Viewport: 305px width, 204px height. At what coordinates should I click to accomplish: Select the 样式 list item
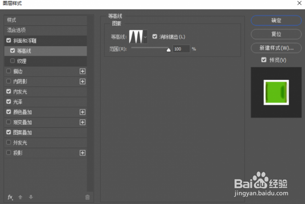click(46, 20)
